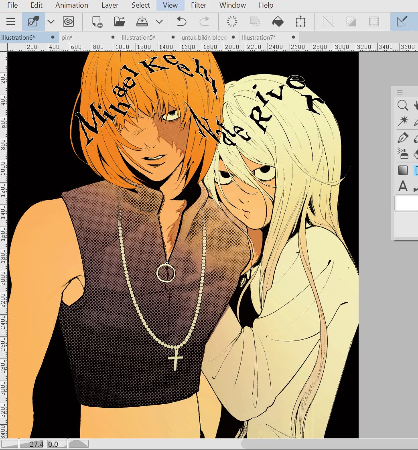Close the Illustration7* tab via its dot
The height and width of the screenshot is (450, 418).
[x=293, y=37]
